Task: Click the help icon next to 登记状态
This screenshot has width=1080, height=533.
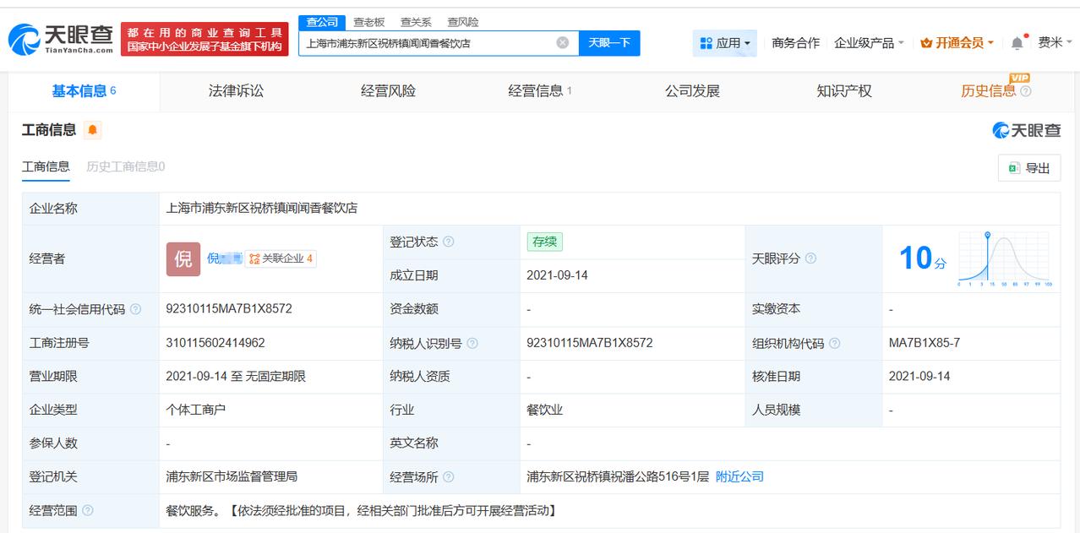Action: click(x=449, y=242)
